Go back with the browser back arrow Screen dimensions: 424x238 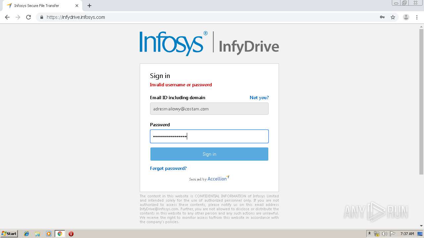(x=7, y=17)
